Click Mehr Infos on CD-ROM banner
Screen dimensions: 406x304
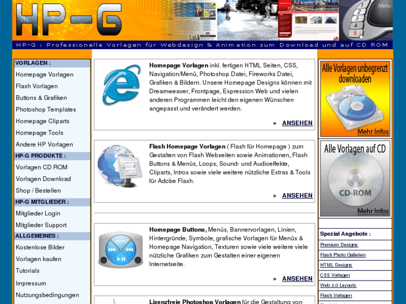tap(373, 211)
